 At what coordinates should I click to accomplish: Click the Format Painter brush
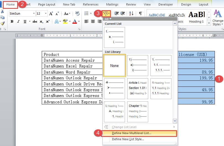[2, 23]
